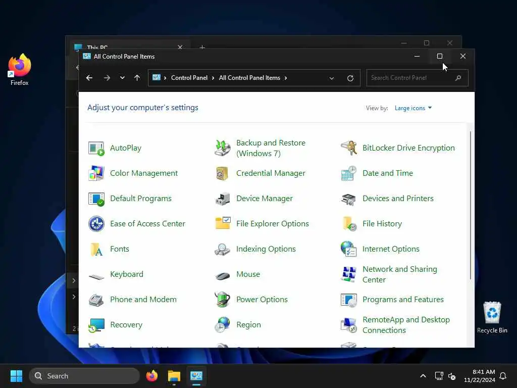Select the Recycle Bin desktop icon

[492, 318]
